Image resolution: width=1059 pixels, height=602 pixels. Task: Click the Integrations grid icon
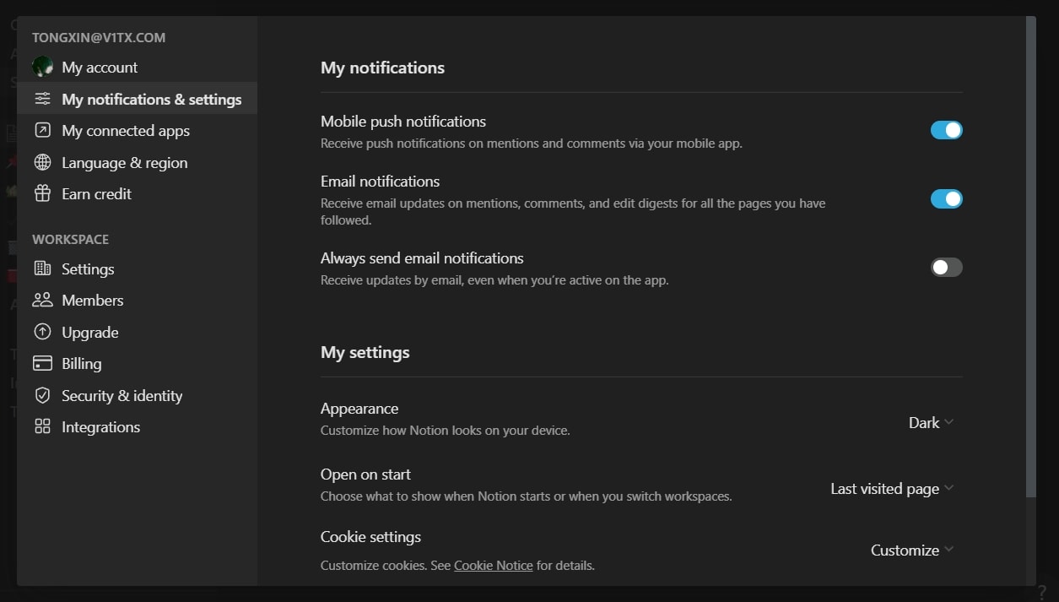click(x=42, y=426)
